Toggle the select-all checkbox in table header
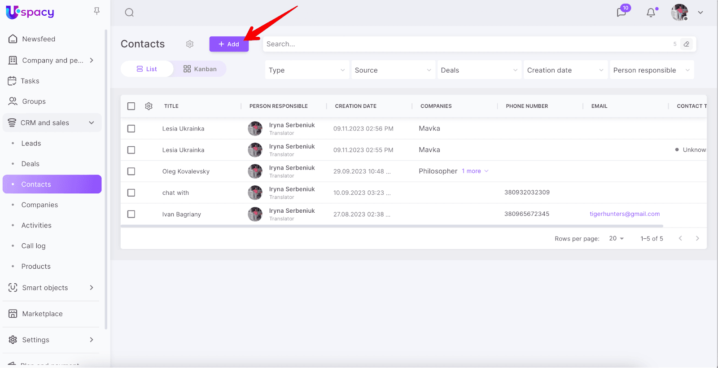This screenshot has height=368, width=718. click(x=131, y=106)
